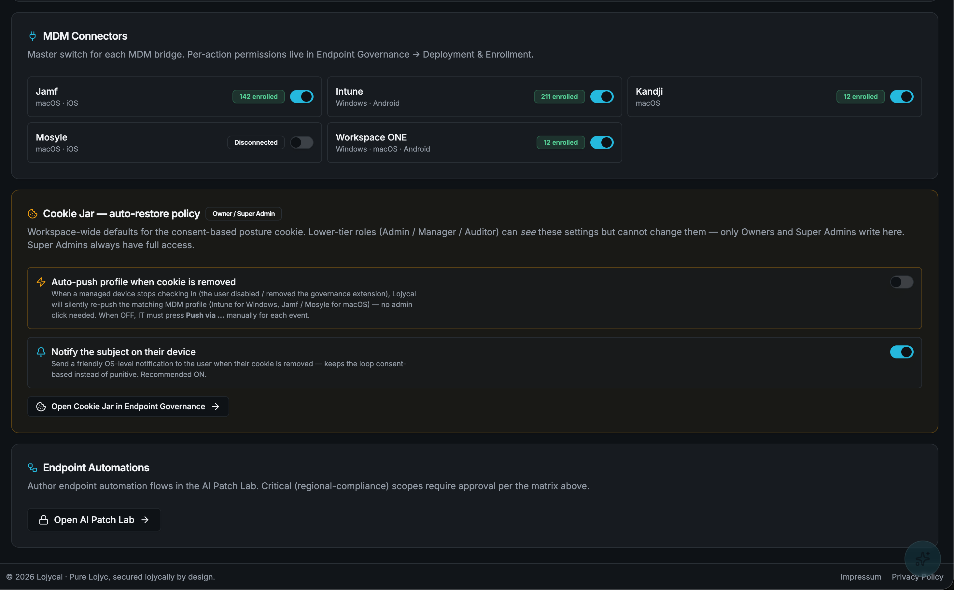This screenshot has height=590, width=954.
Task: Click the 142 enrolled badge for Jamf
Action: click(x=259, y=97)
